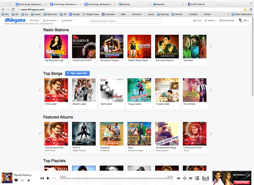The height and width of the screenshot is (185, 254).
Task: Open the Rf user account menu
Action: coord(244,20)
